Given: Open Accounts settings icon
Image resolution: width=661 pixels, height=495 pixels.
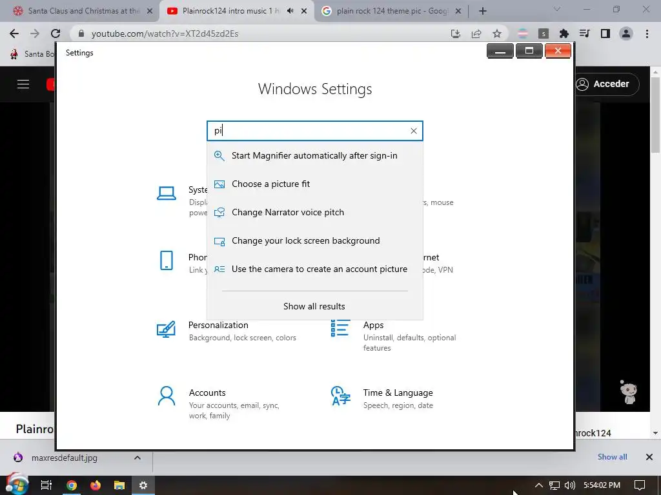Looking at the screenshot, I should coord(167,396).
